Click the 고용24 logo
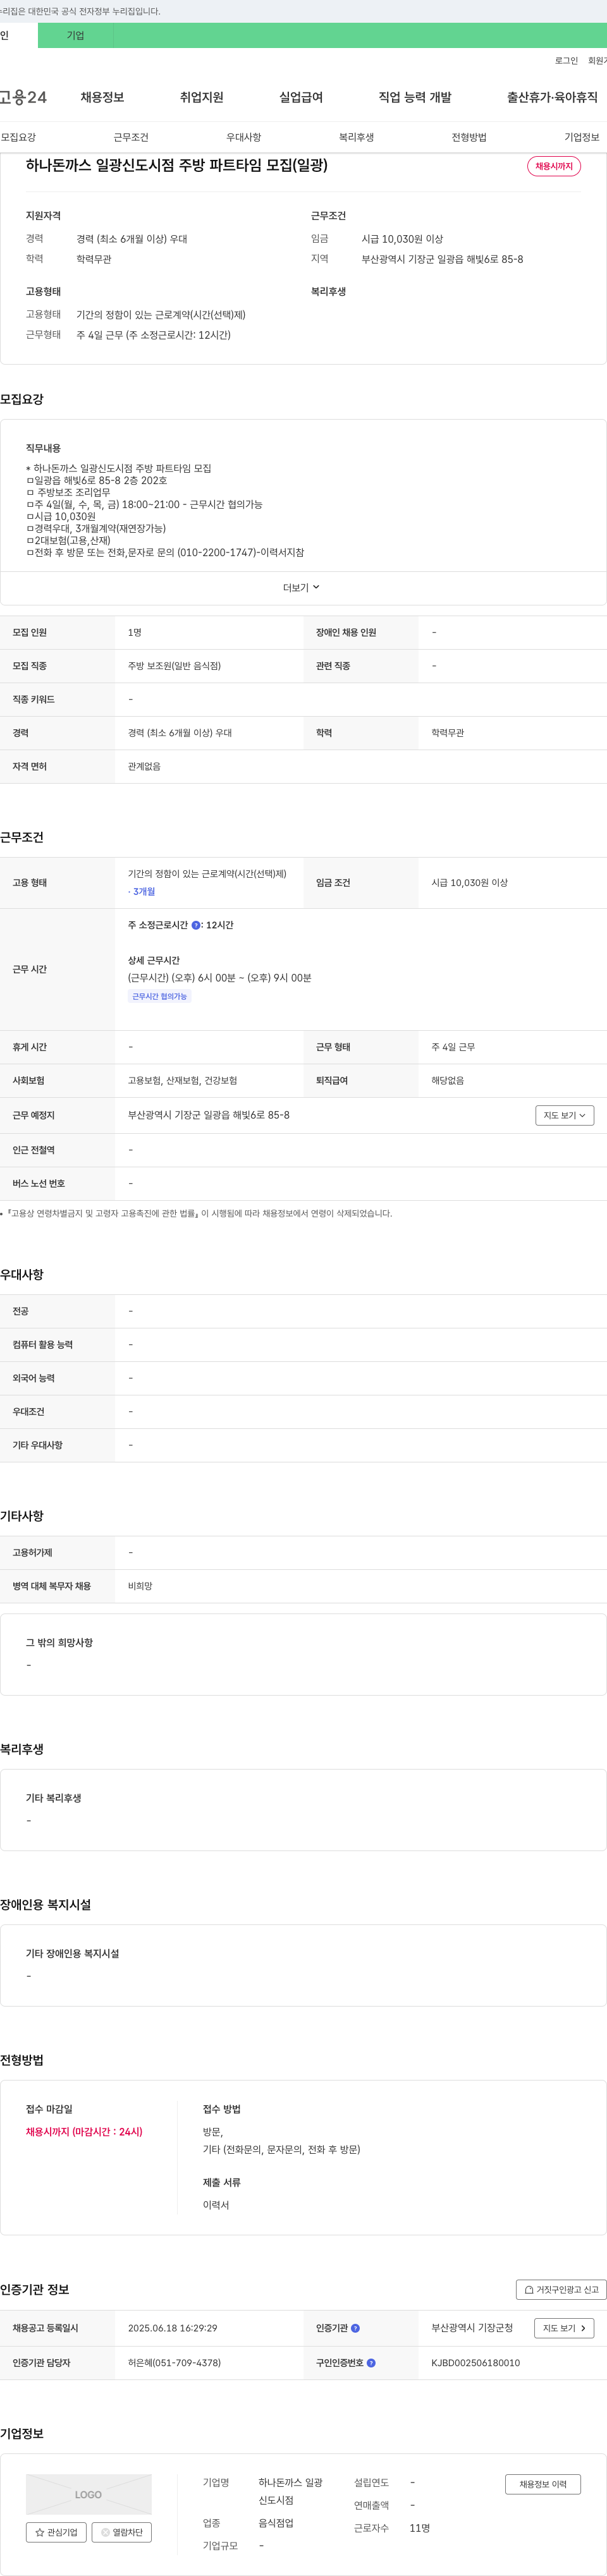Viewport: 607px width, 2576px height. tap(23, 97)
